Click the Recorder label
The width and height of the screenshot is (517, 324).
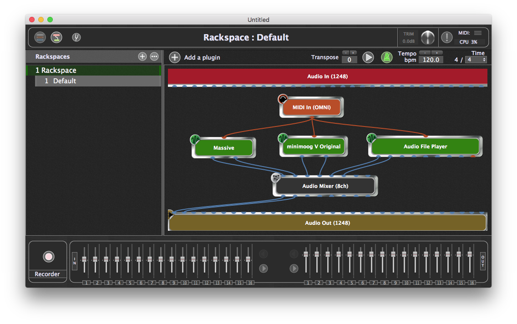point(47,274)
